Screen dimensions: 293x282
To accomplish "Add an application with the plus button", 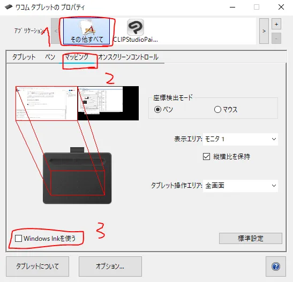I will click(x=276, y=24).
